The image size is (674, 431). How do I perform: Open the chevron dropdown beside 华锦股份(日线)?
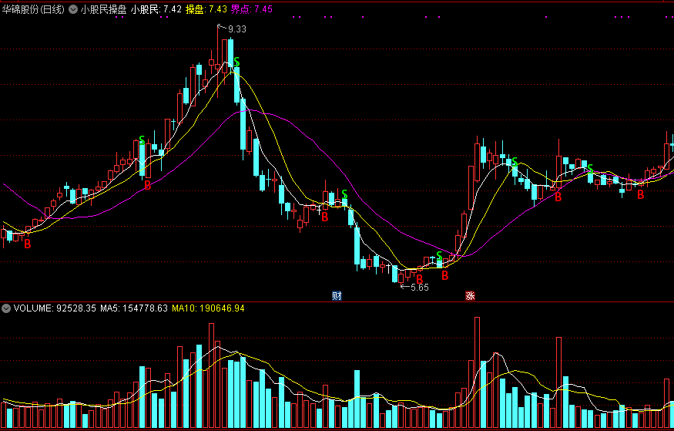[73, 9]
